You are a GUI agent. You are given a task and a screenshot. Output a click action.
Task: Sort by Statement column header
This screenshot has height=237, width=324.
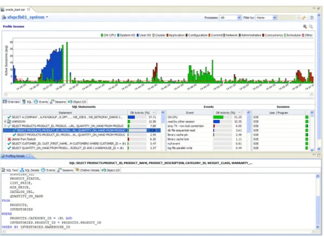point(65,113)
